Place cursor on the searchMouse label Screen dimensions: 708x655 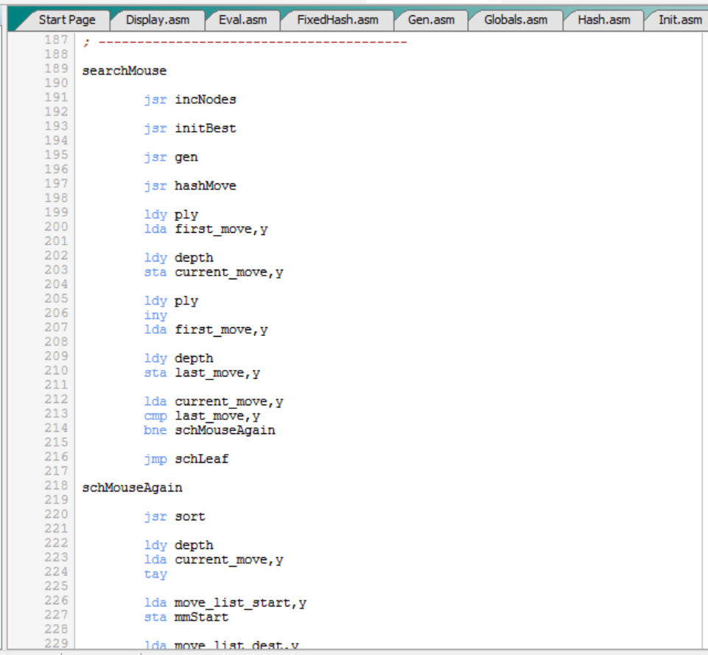[x=125, y=71]
